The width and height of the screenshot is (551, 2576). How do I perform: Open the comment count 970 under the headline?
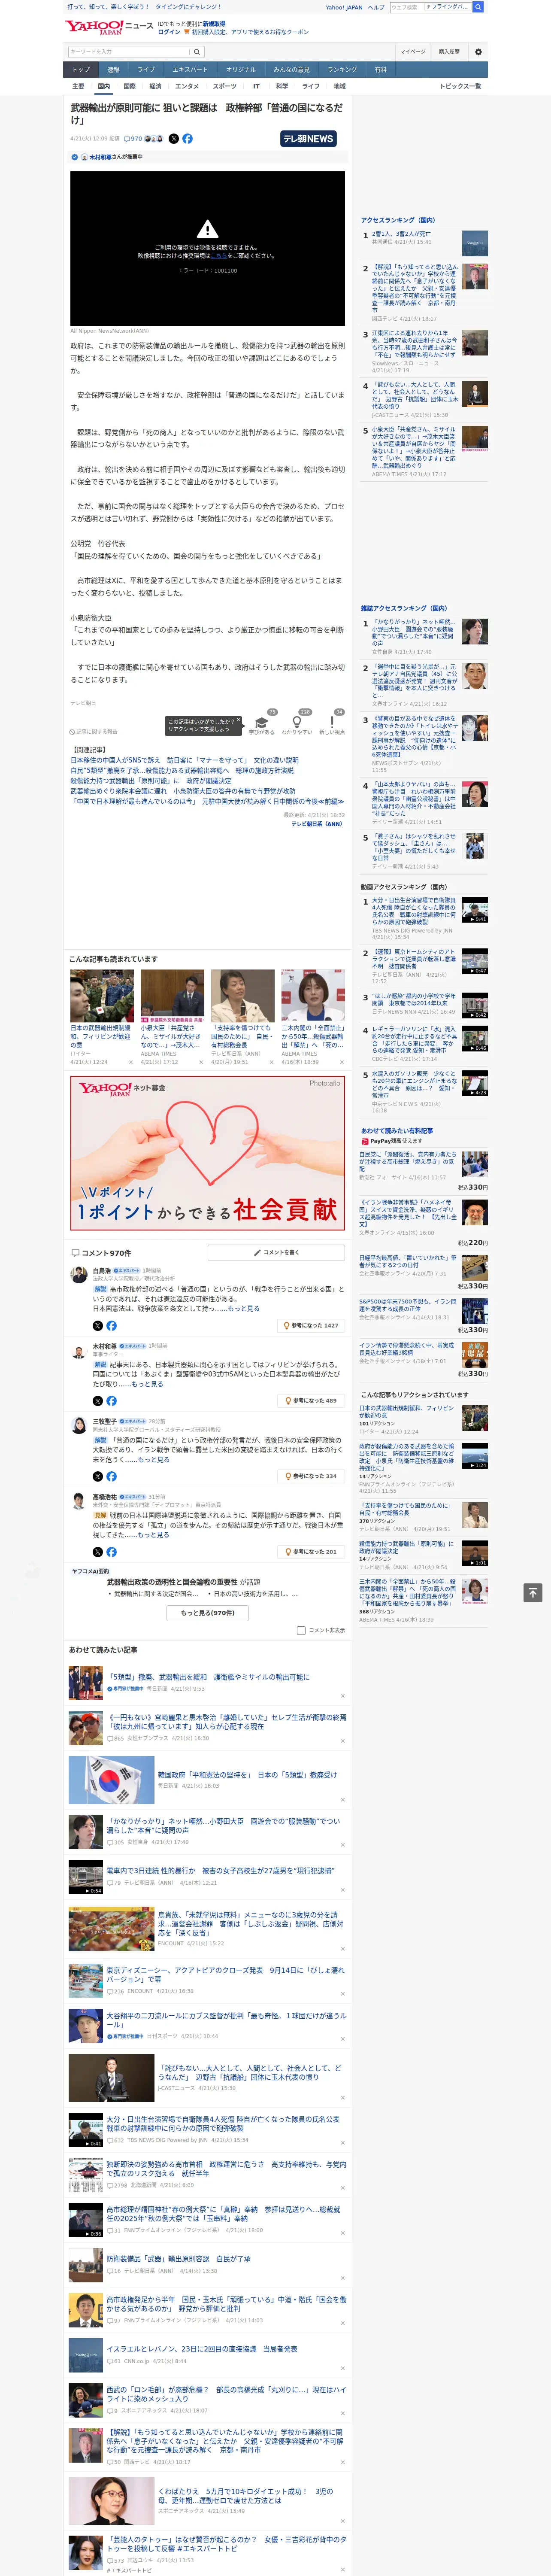pos(133,139)
